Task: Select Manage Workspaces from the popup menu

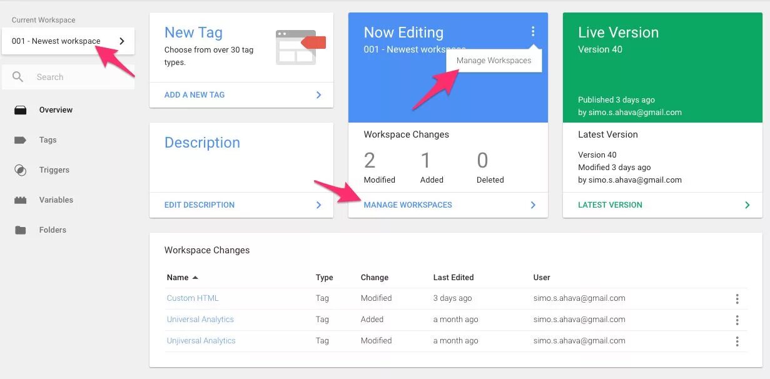Action: [x=494, y=61]
